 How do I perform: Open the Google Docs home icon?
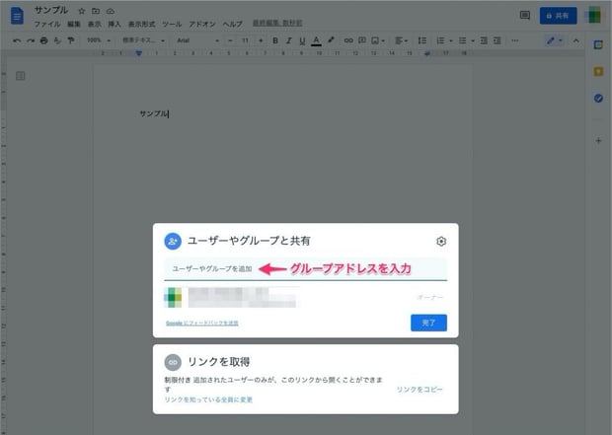point(17,16)
